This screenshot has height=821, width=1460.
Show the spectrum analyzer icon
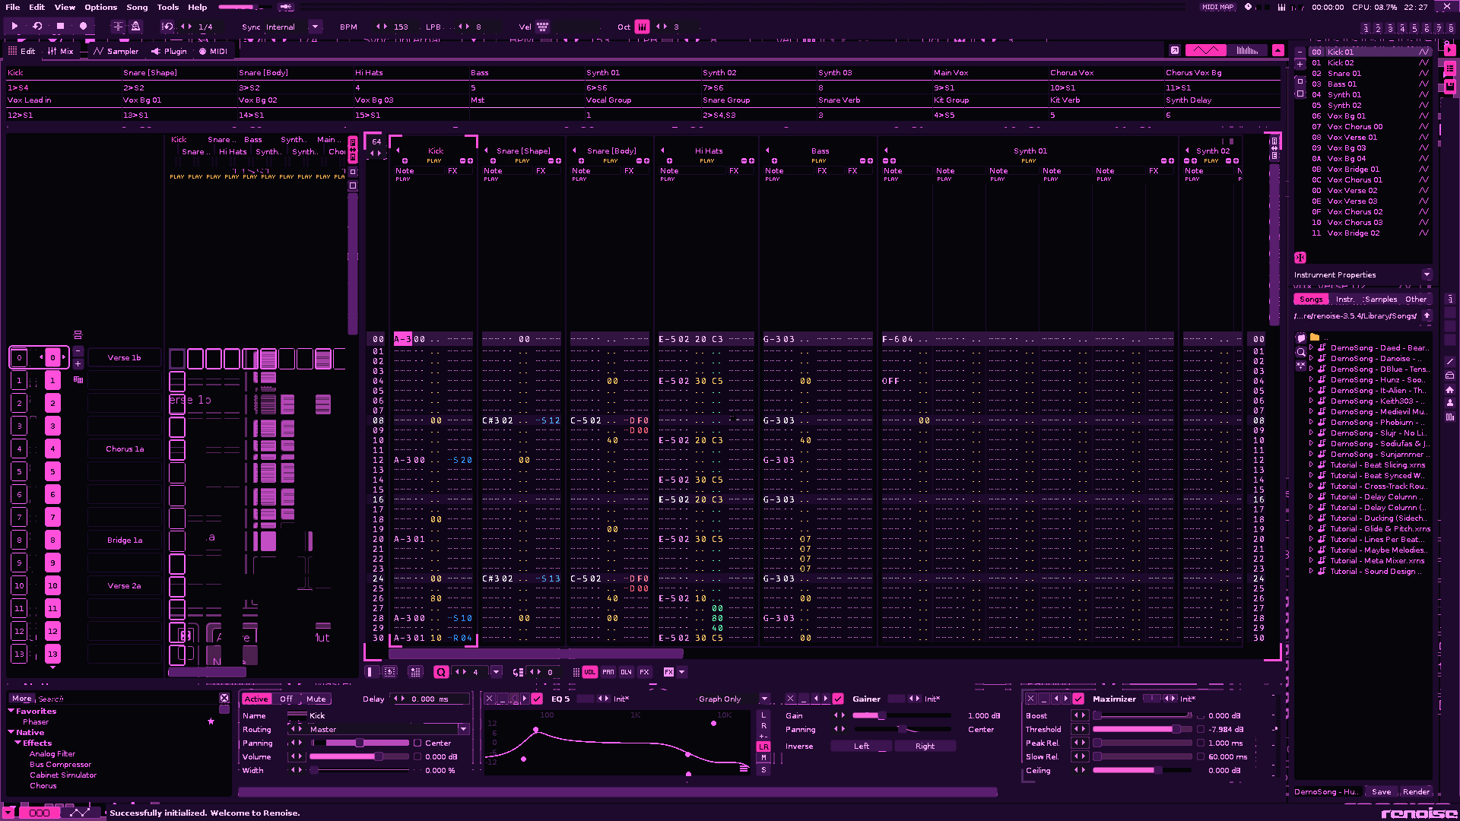click(x=1247, y=50)
